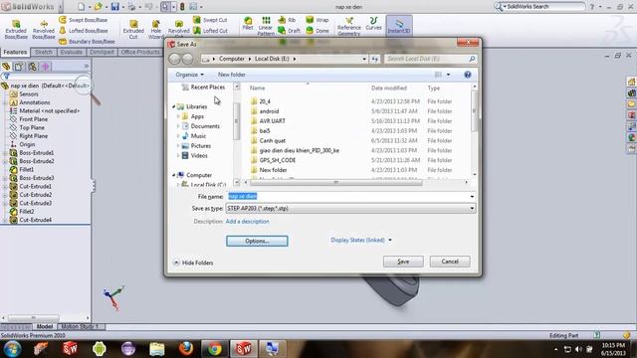
Task: Select Extruded Boss/Base tool
Action: [x=16, y=29]
